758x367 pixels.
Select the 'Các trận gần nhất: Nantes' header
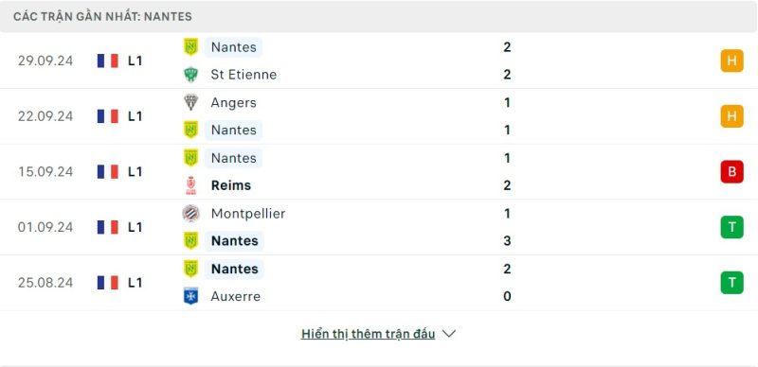(102, 16)
